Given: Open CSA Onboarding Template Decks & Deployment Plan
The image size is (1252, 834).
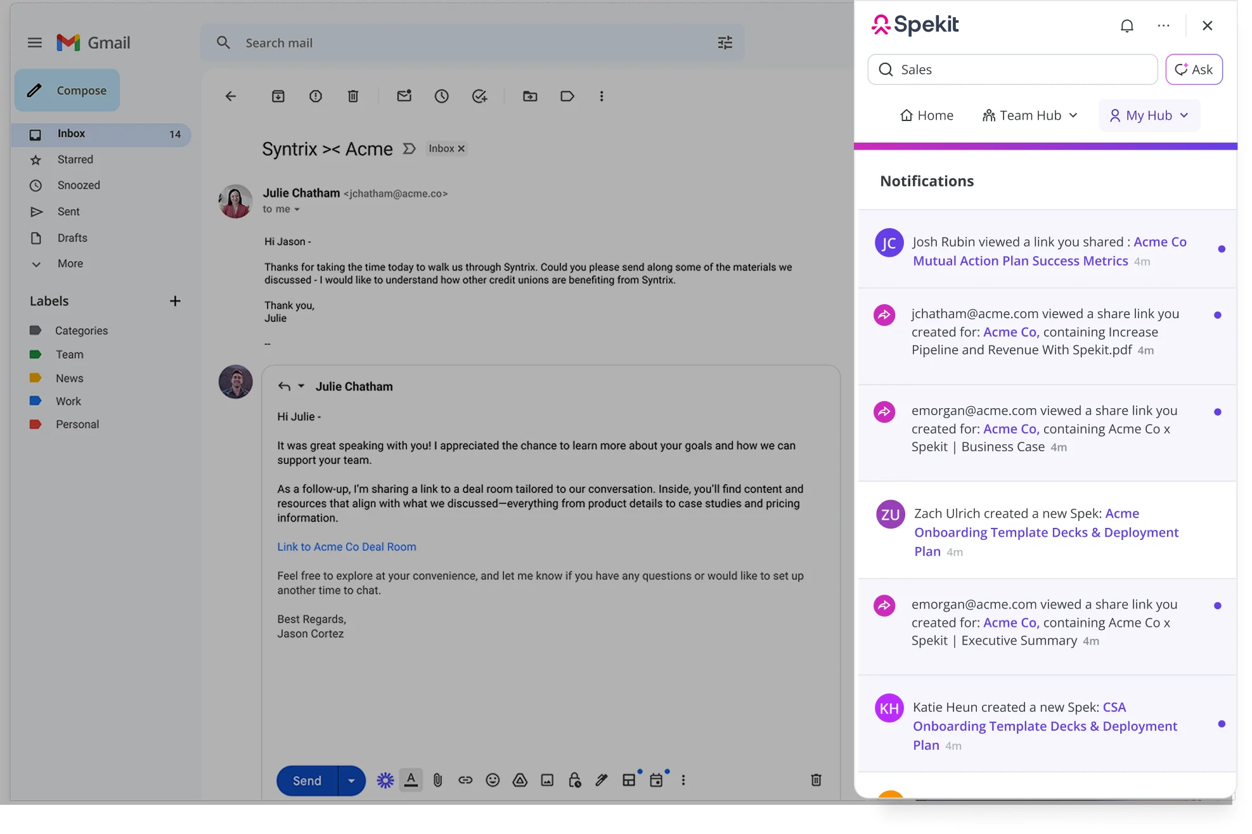Looking at the screenshot, I should (x=1045, y=726).
